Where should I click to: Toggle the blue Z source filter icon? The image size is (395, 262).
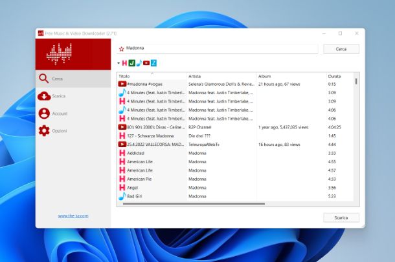153,63
